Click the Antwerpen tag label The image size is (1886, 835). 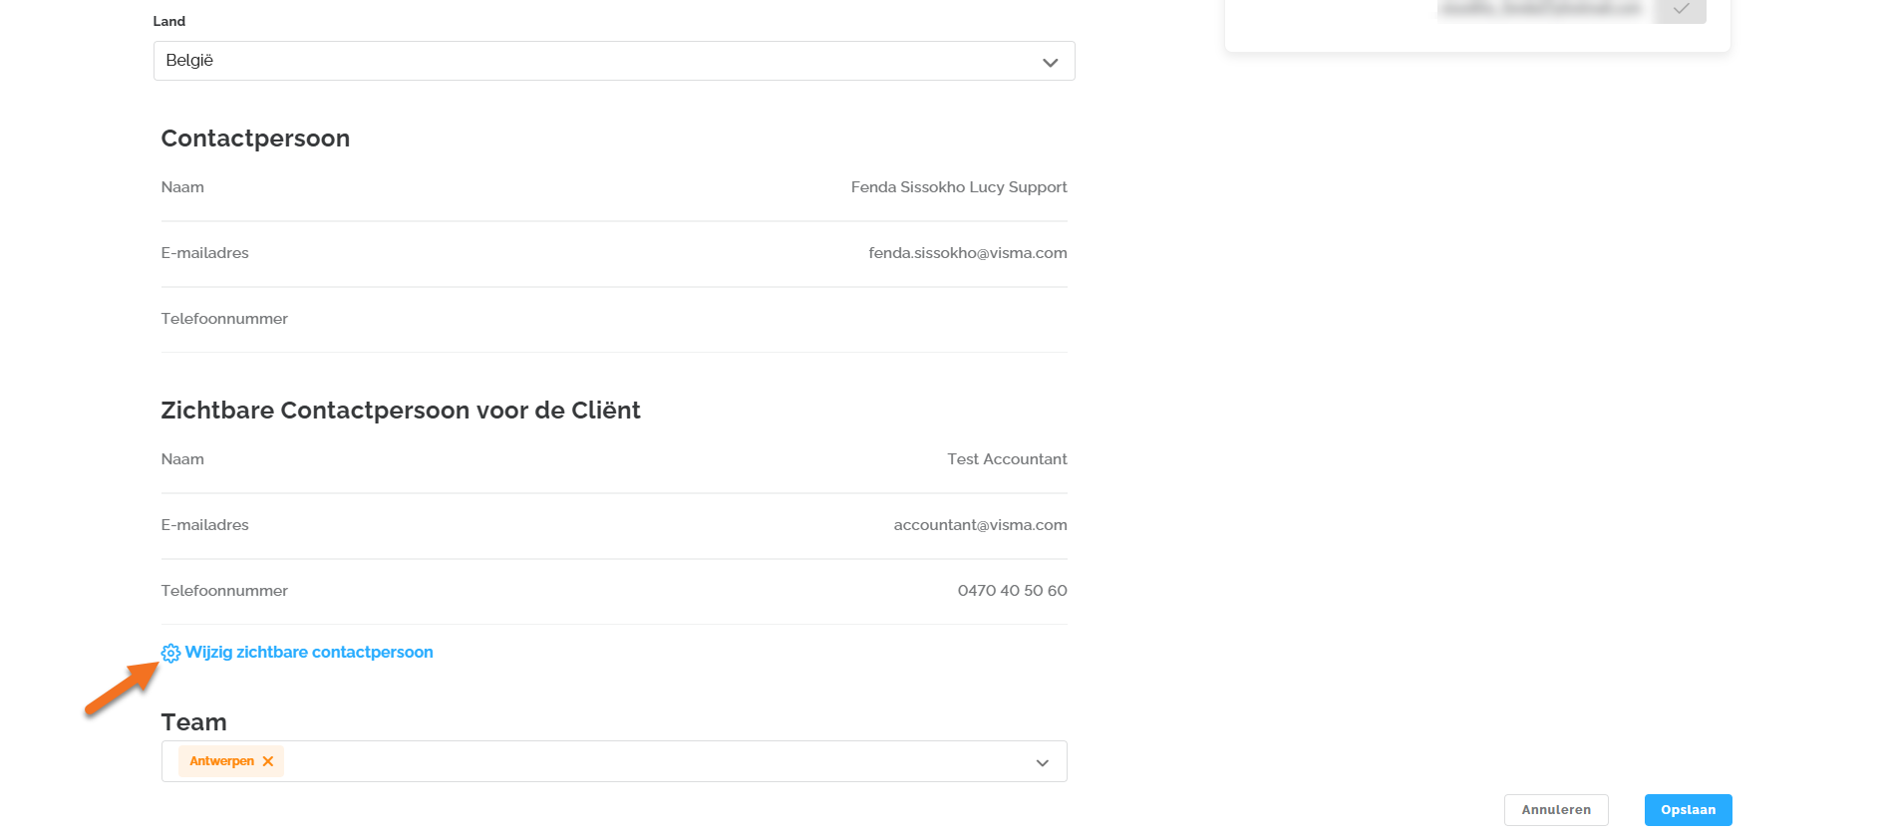[221, 761]
